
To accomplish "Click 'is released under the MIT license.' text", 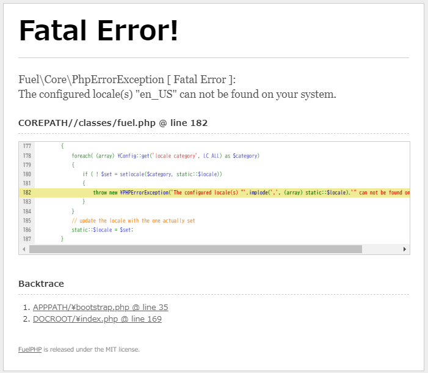I will (92, 349).
